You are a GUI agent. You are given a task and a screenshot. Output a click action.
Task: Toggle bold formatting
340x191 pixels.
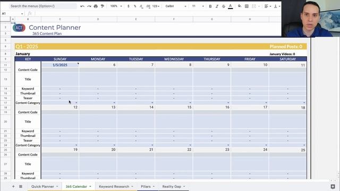(210, 6)
